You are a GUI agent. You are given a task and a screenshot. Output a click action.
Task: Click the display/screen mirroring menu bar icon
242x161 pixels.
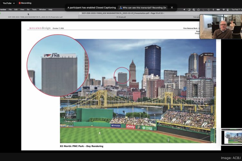click(189, 10)
